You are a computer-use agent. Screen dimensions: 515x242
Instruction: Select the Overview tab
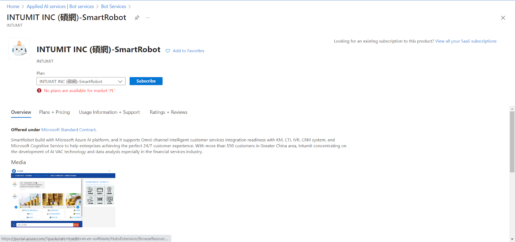point(21,112)
